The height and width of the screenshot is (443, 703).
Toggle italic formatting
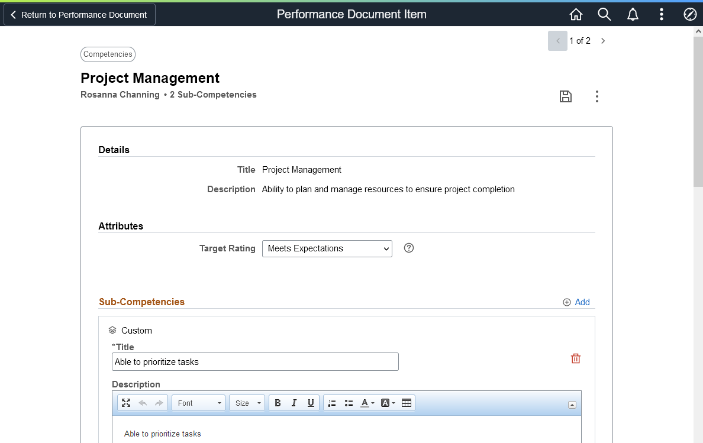click(294, 403)
